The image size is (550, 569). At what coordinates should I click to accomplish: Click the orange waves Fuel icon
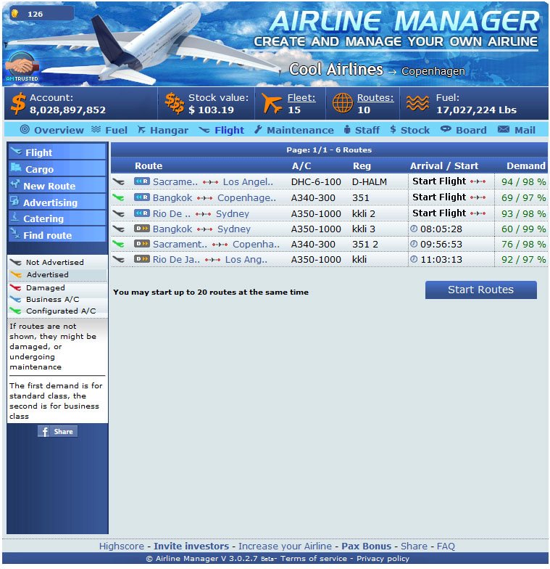(x=417, y=103)
